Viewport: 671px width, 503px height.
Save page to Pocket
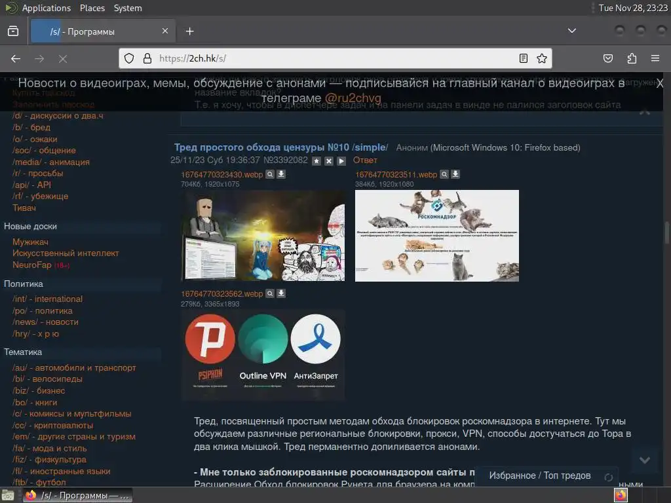(607, 58)
